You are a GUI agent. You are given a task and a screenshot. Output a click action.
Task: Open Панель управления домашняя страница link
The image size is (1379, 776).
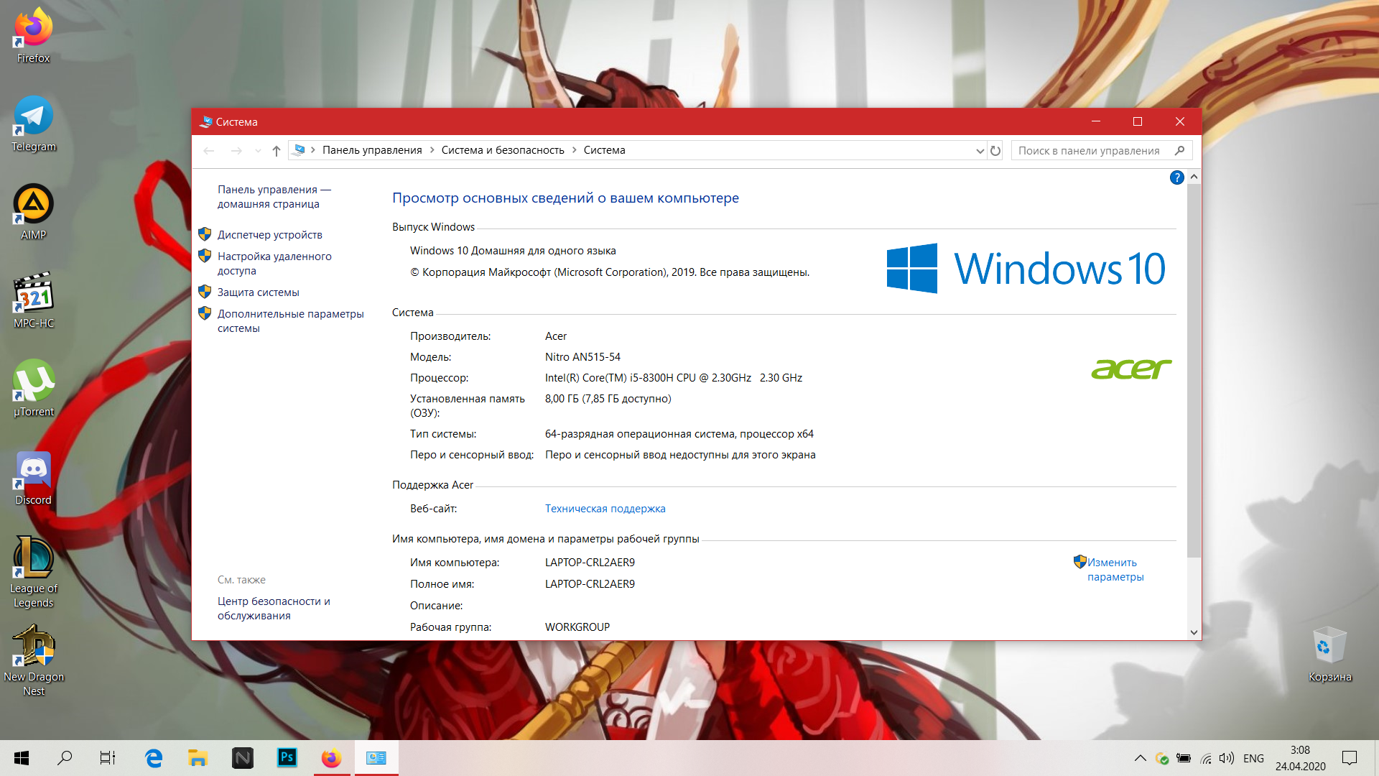tap(274, 197)
